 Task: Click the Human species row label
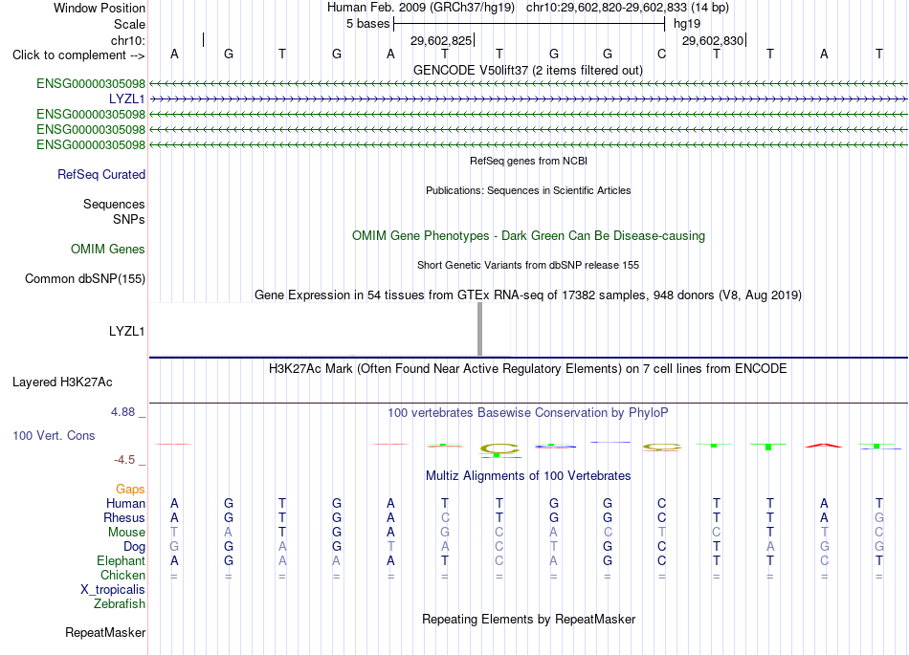(x=125, y=503)
